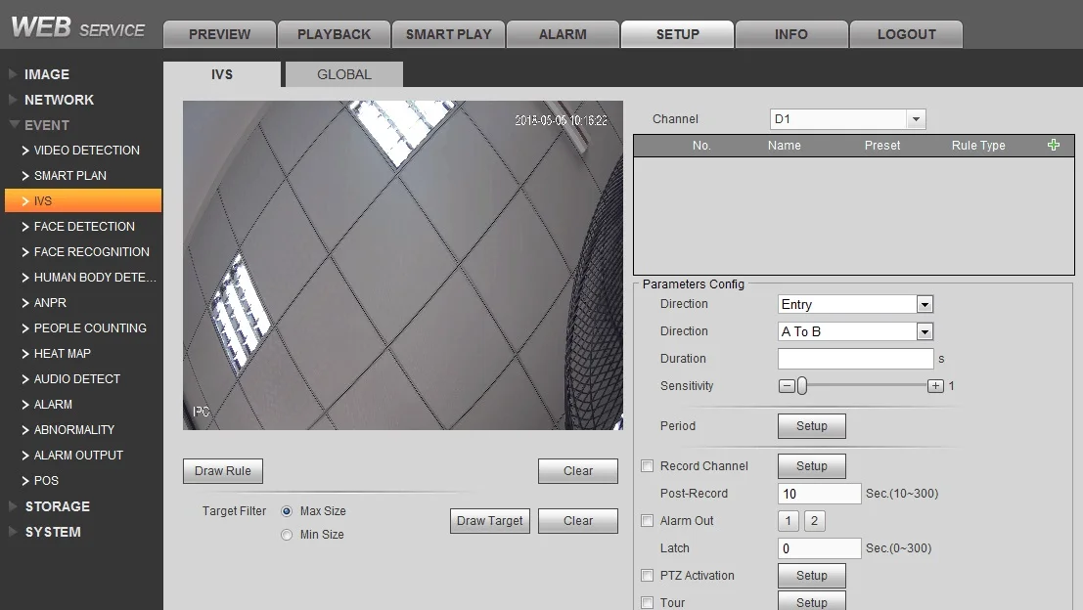Click the arrow icon beside ANPR
This screenshot has height=610, width=1083.
[x=25, y=303]
